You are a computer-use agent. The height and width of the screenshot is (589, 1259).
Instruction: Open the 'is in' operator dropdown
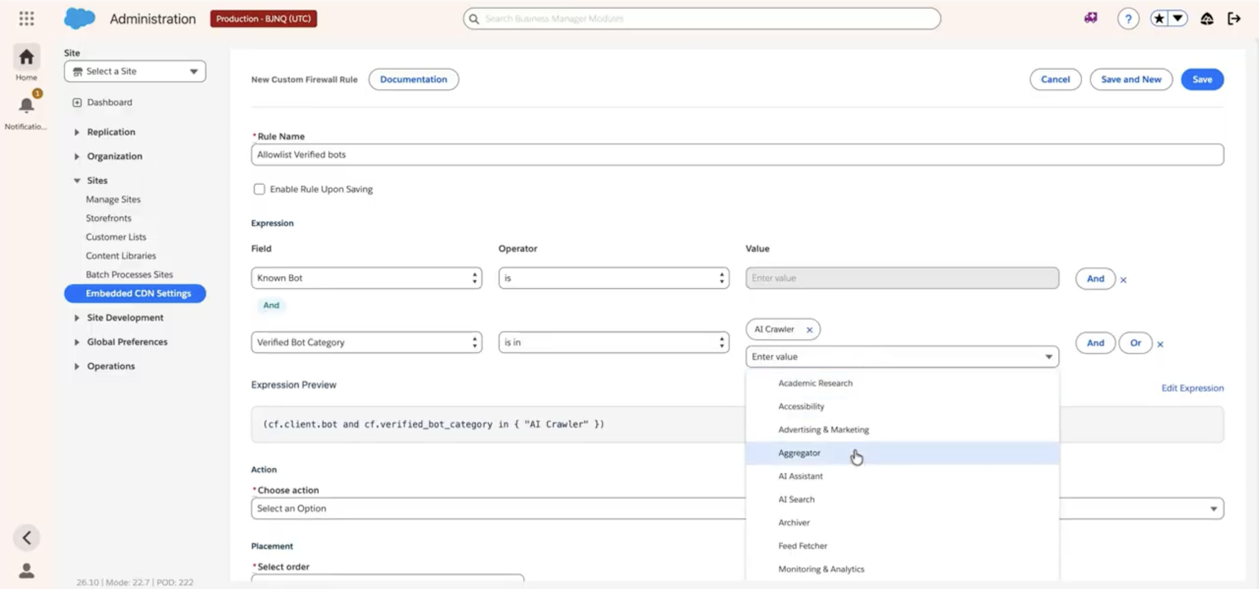point(614,343)
